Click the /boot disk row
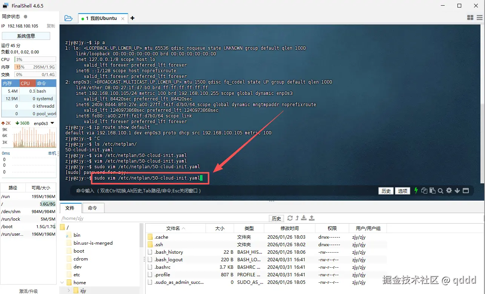The height and width of the screenshot is (294, 485). click(29, 227)
